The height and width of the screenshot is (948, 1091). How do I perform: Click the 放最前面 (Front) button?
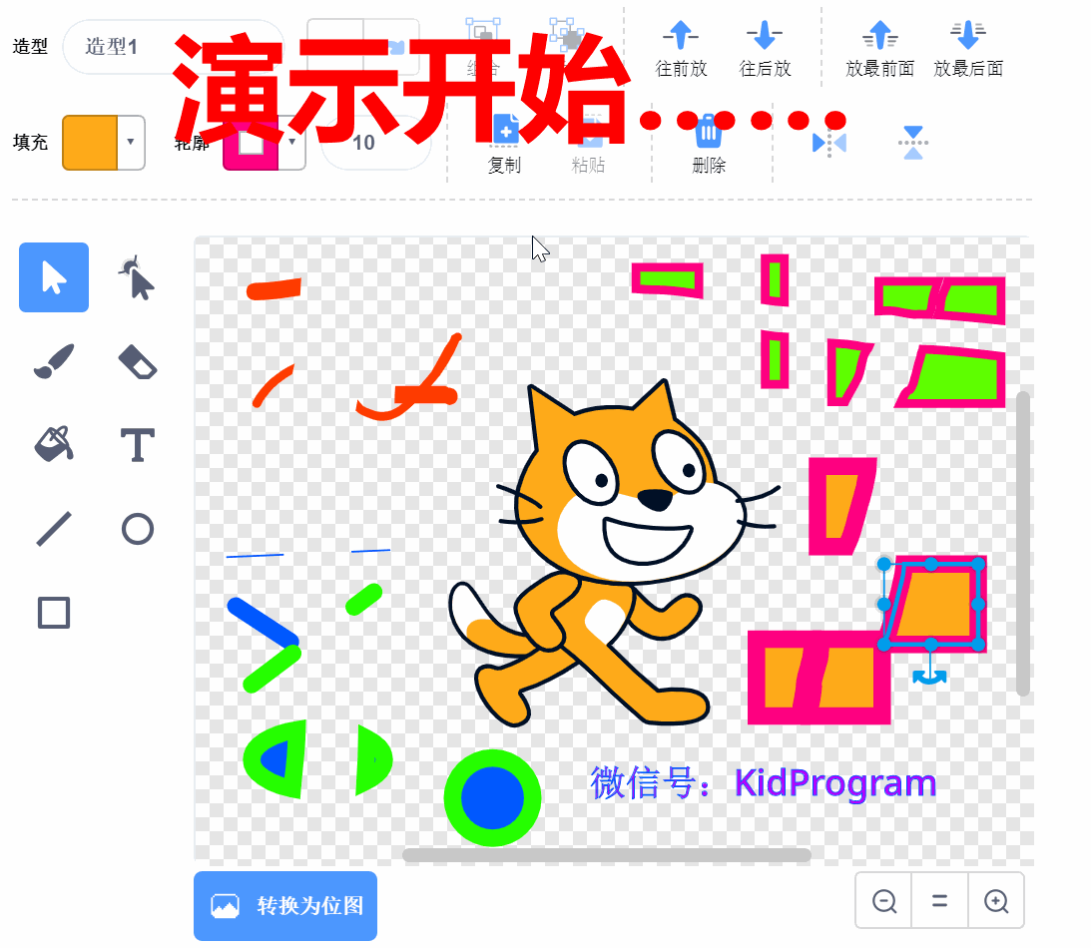click(x=879, y=49)
